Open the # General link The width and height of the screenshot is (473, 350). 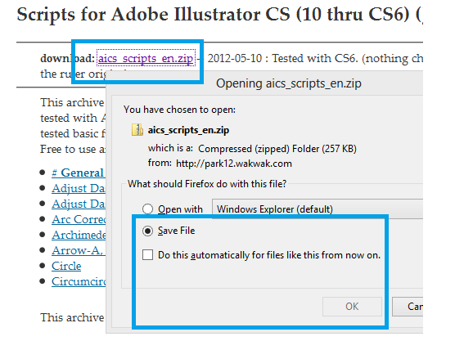pyautogui.click(x=79, y=173)
